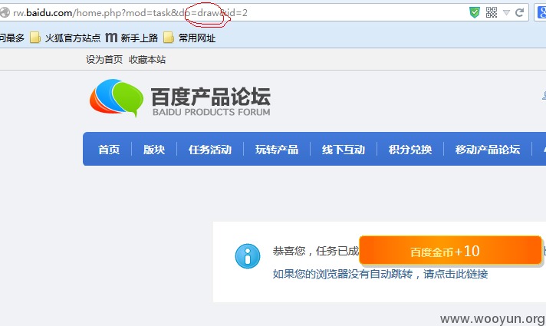This screenshot has height=326, width=546.
Task: Go to the 首页 nav tab
Action: tap(109, 150)
